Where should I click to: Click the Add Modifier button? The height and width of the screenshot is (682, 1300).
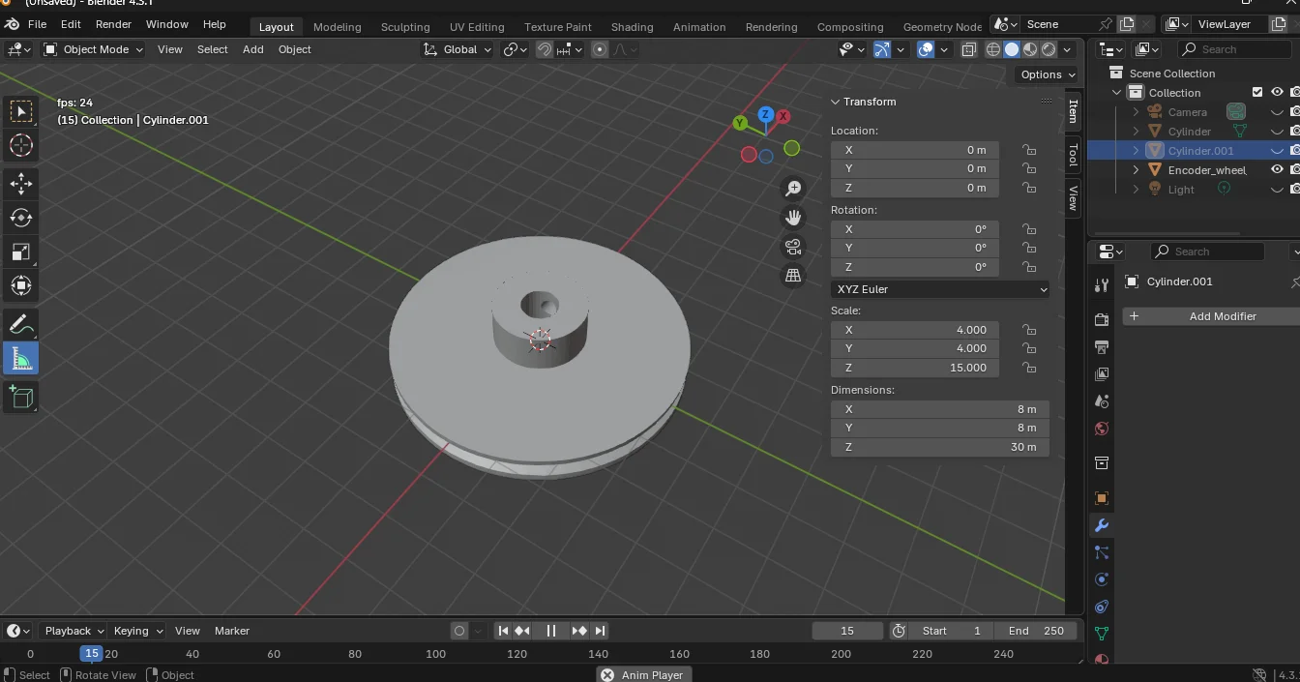(x=1222, y=315)
